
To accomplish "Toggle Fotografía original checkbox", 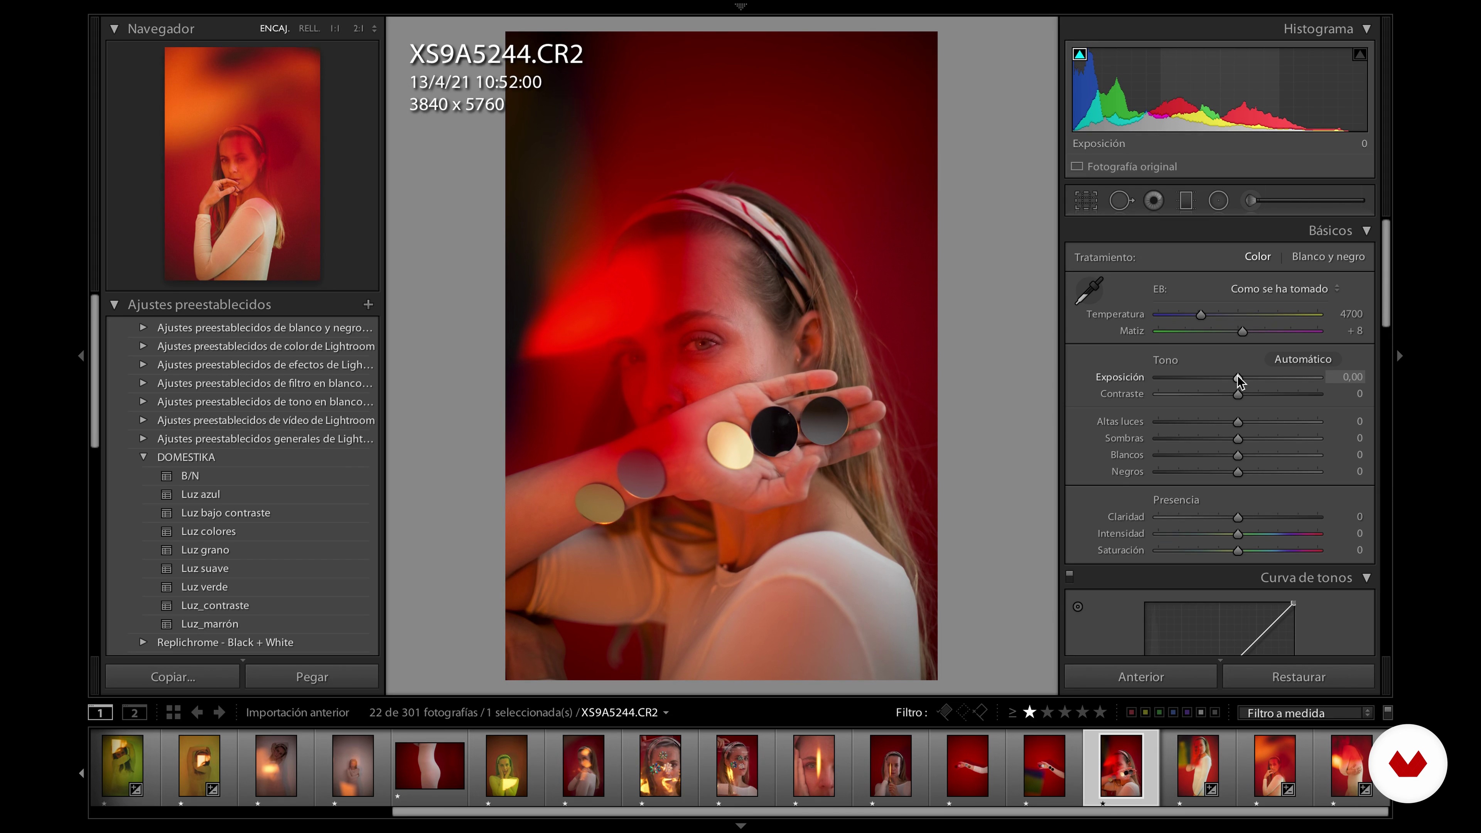I will click(1077, 166).
